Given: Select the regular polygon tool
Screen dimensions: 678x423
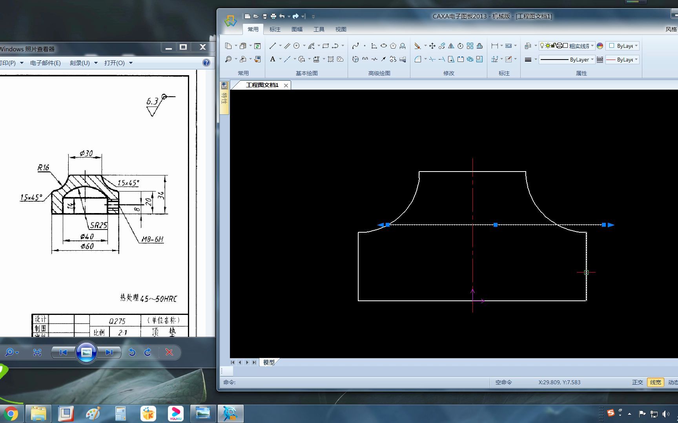Looking at the screenshot, I should [393, 46].
